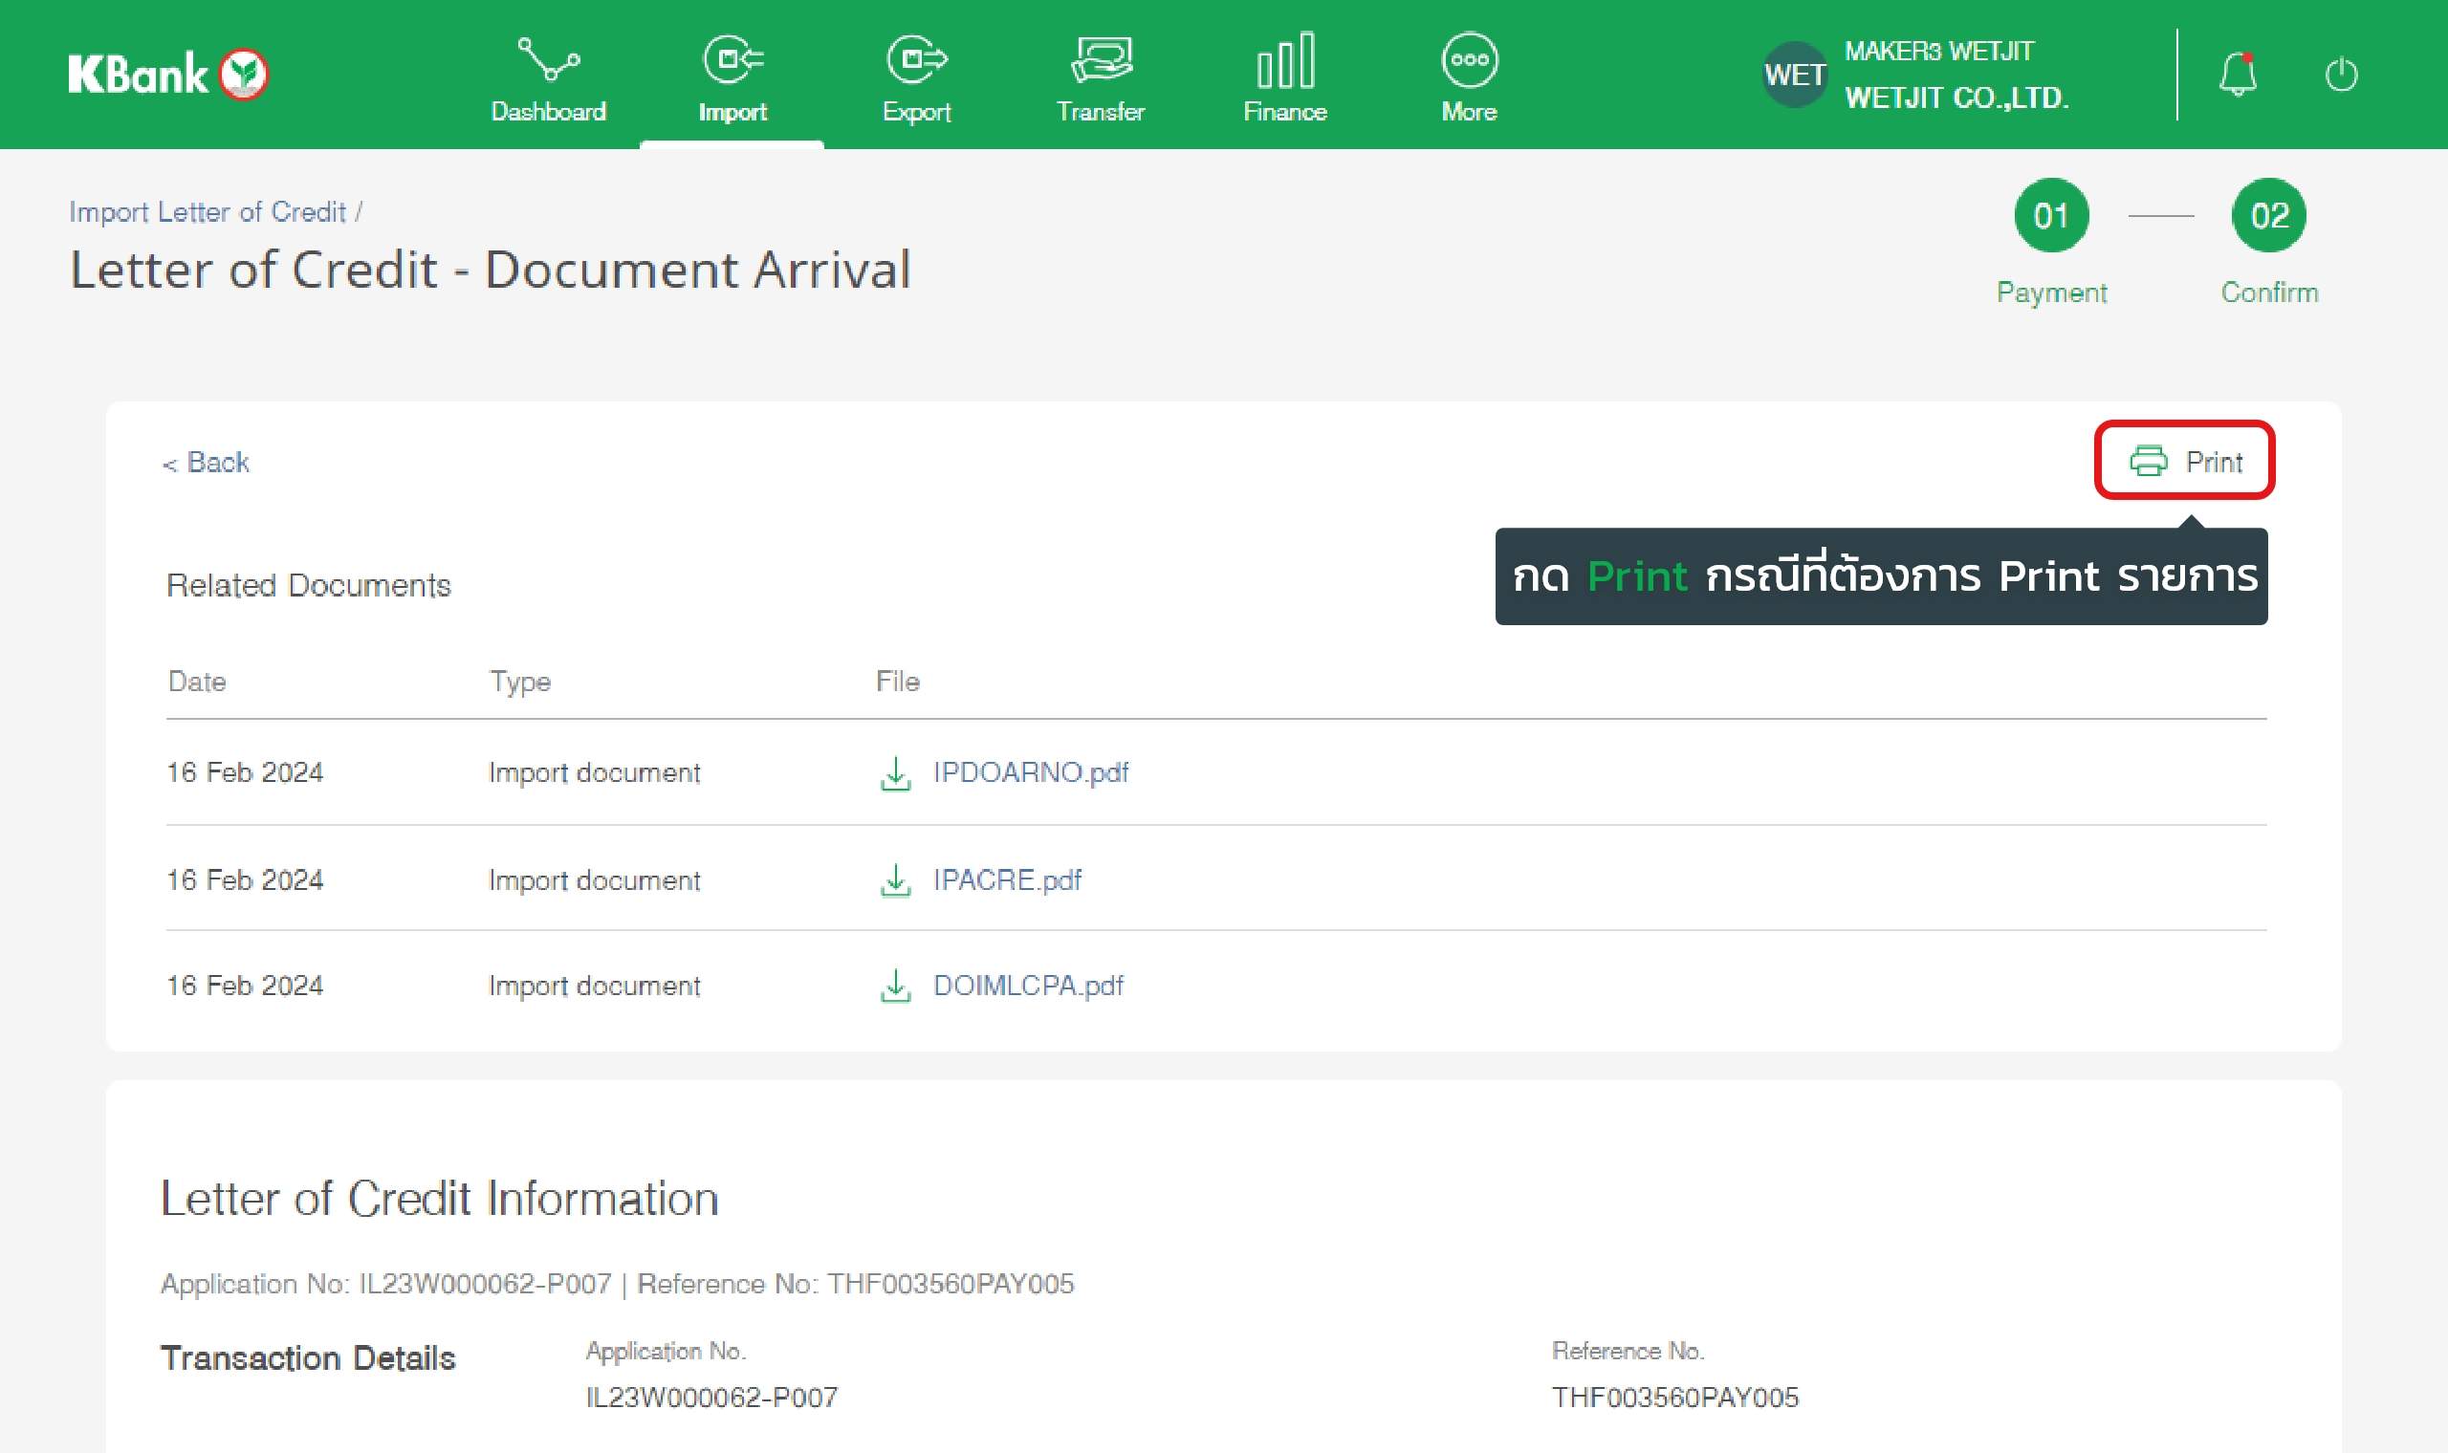Open the More options icon
Viewport: 2448px width, 1453px height.
[x=1469, y=61]
